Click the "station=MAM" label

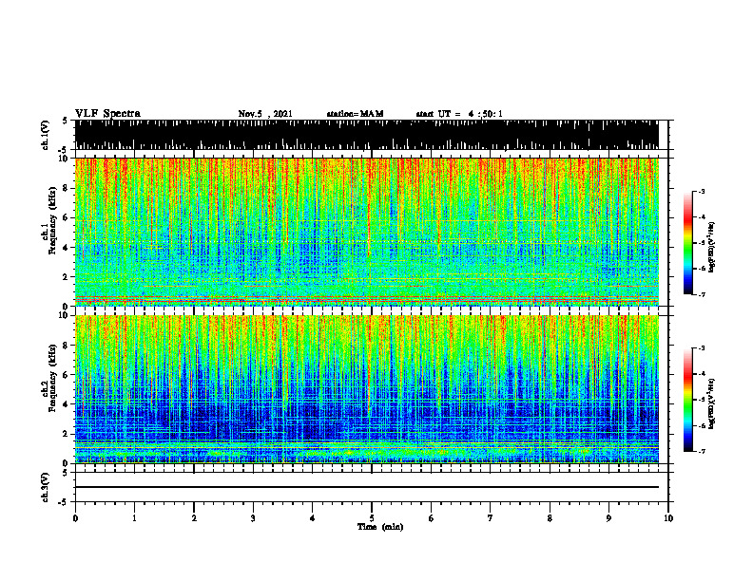coord(355,114)
